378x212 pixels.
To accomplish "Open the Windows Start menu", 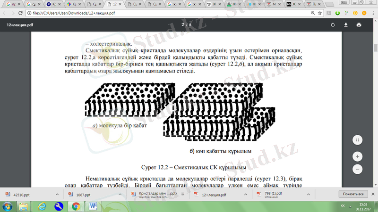I will [7, 207].
